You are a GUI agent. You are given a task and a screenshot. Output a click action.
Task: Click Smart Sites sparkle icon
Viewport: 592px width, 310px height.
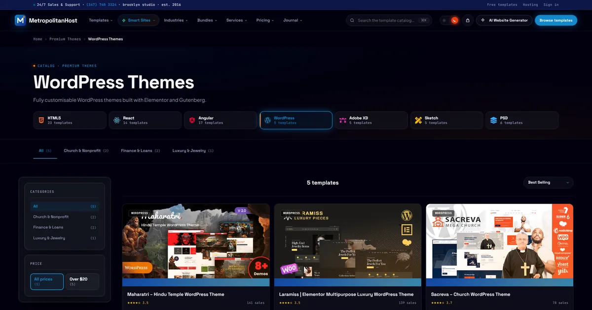tap(124, 20)
